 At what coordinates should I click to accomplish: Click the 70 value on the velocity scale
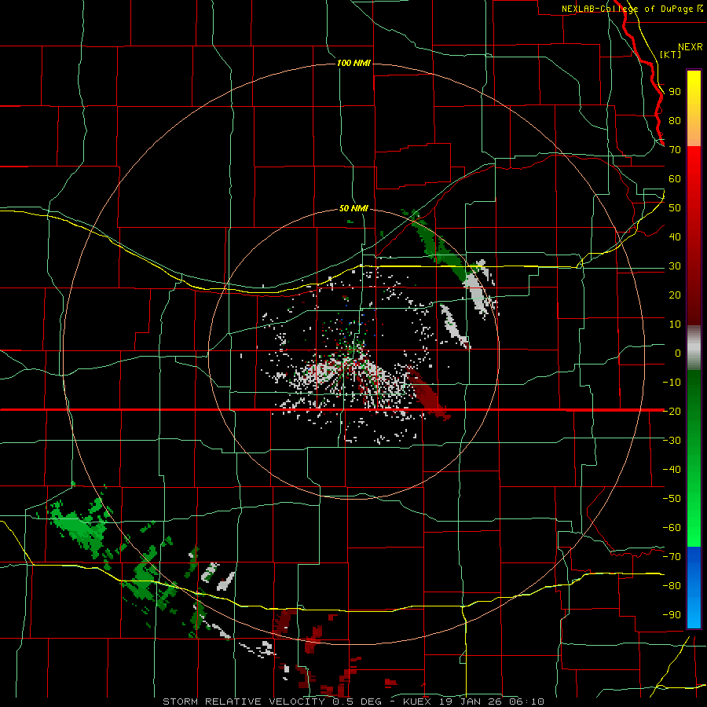675,150
